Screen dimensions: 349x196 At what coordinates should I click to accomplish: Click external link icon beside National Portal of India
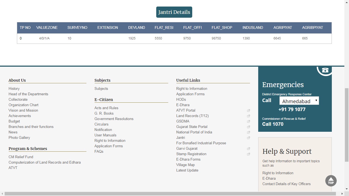point(248,132)
